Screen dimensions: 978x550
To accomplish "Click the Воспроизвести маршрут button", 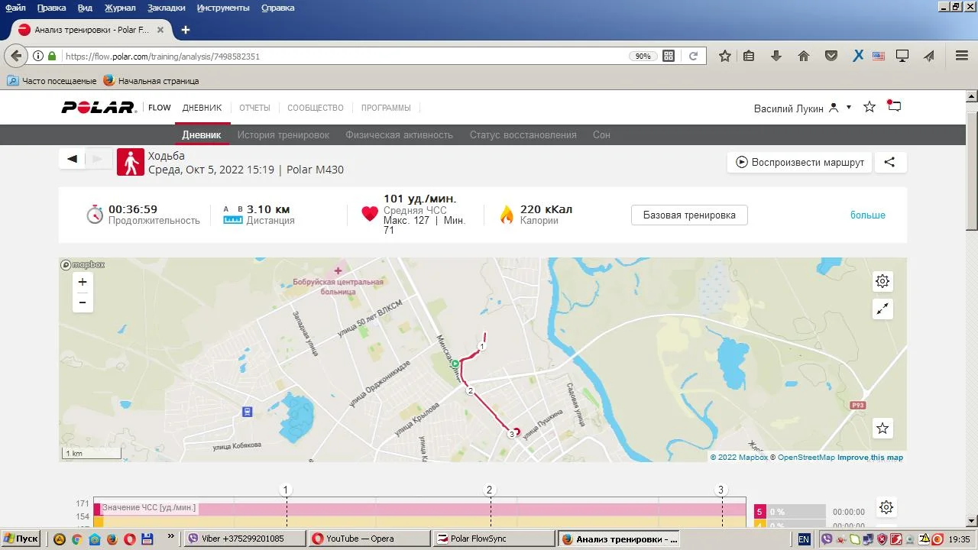I will (799, 162).
